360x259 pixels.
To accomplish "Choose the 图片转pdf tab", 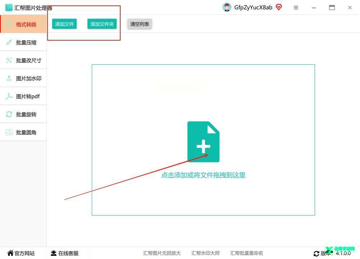I will coord(23,96).
